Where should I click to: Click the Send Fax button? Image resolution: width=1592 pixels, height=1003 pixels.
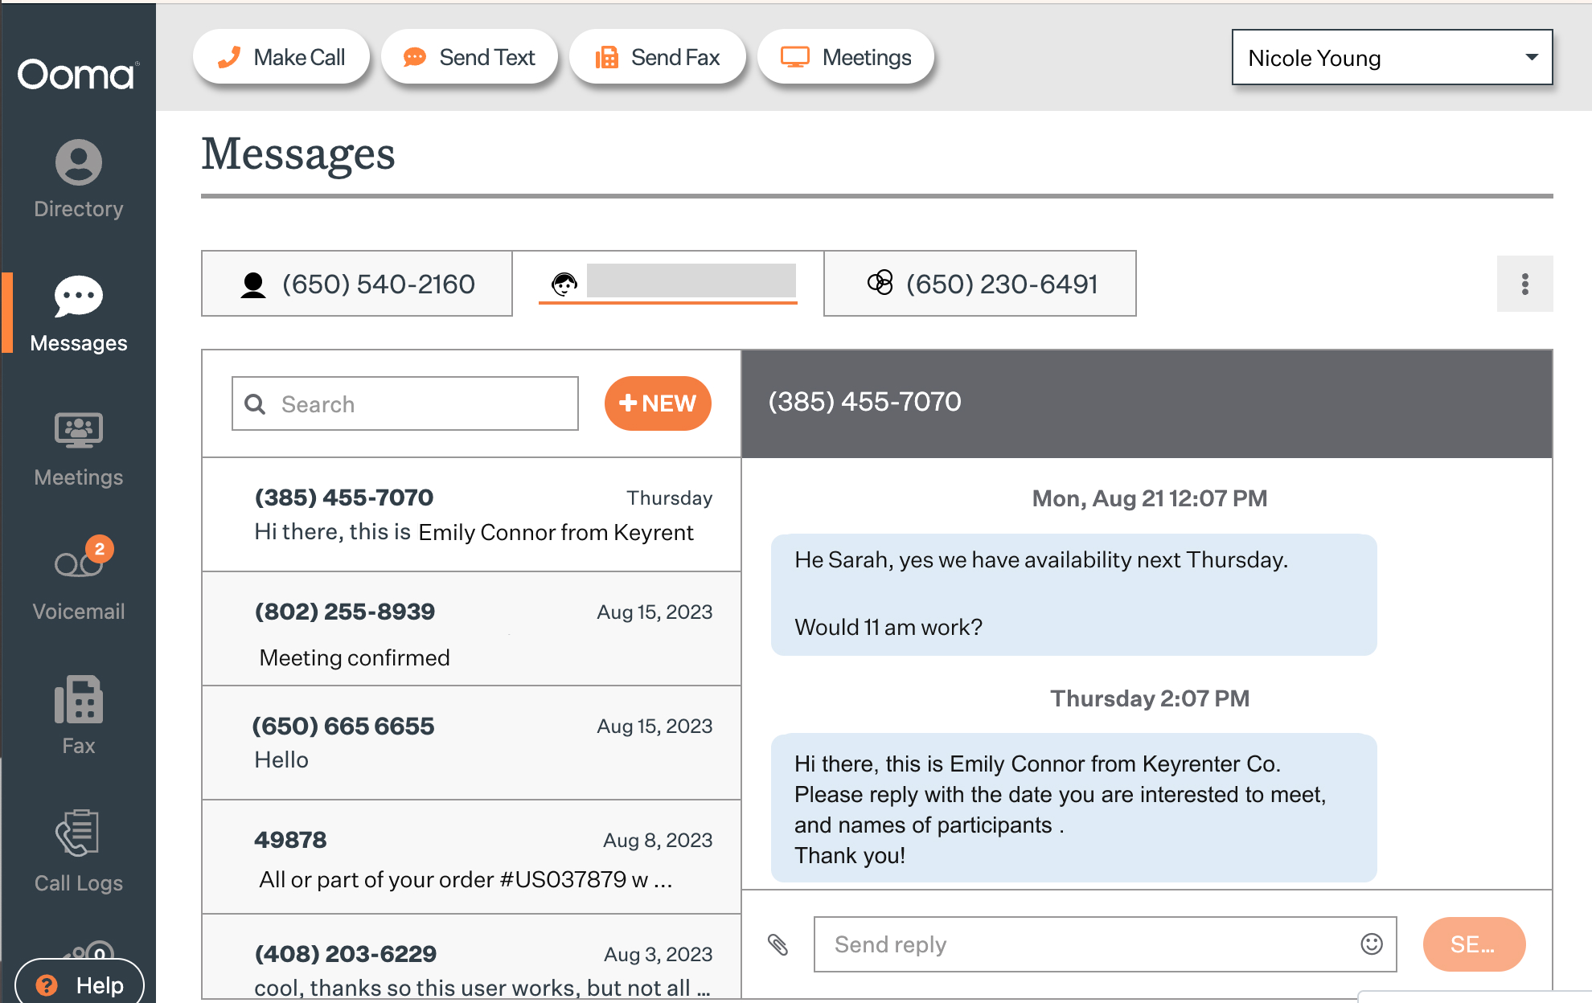point(658,58)
